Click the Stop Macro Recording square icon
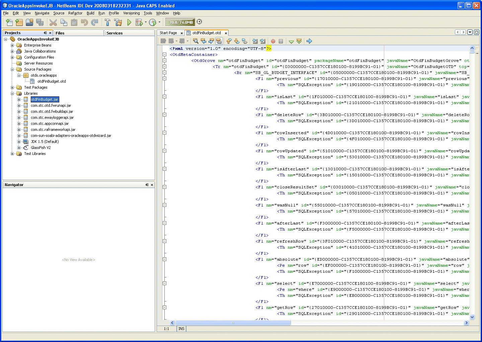Image resolution: width=482 pixels, height=342 pixels. [281, 41]
